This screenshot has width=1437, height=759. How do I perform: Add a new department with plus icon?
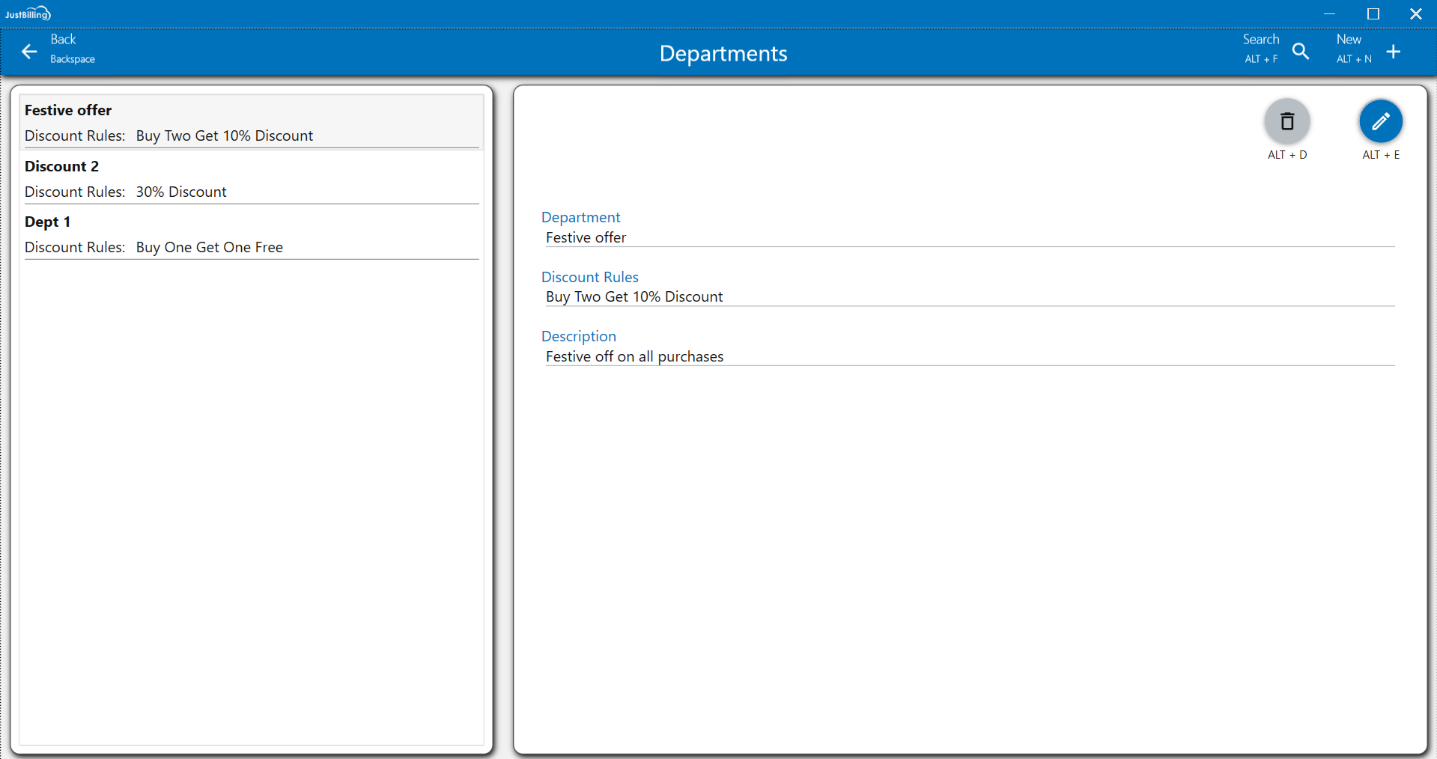(x=1393, y=52)
